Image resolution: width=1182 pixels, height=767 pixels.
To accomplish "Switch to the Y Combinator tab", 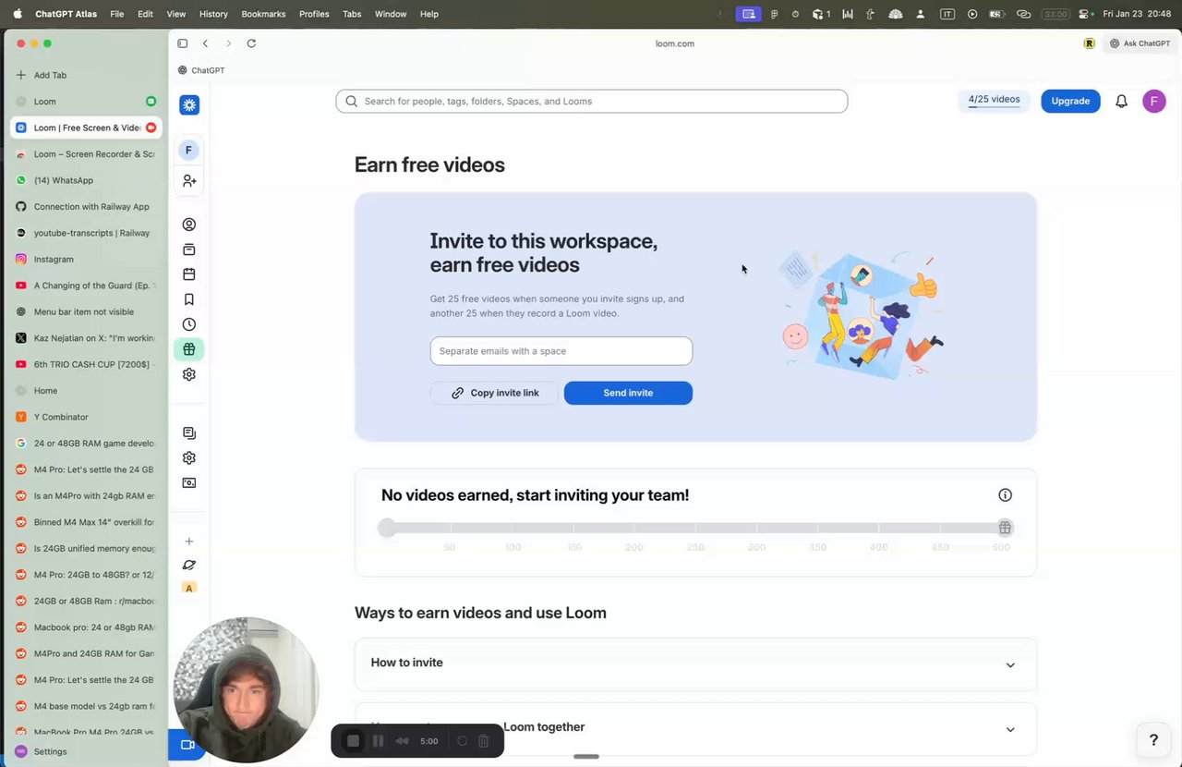I will coord(87,418).
